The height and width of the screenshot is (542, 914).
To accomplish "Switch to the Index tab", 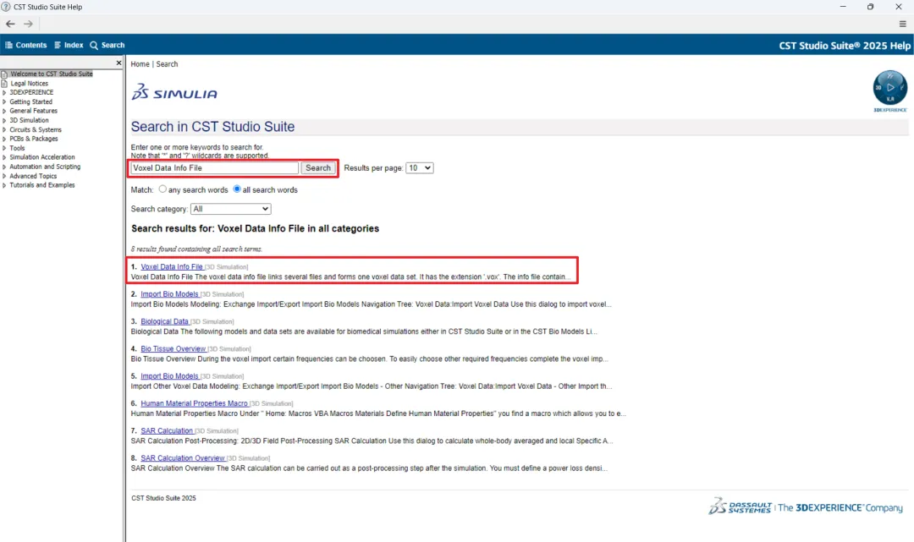I will (69, 45).
